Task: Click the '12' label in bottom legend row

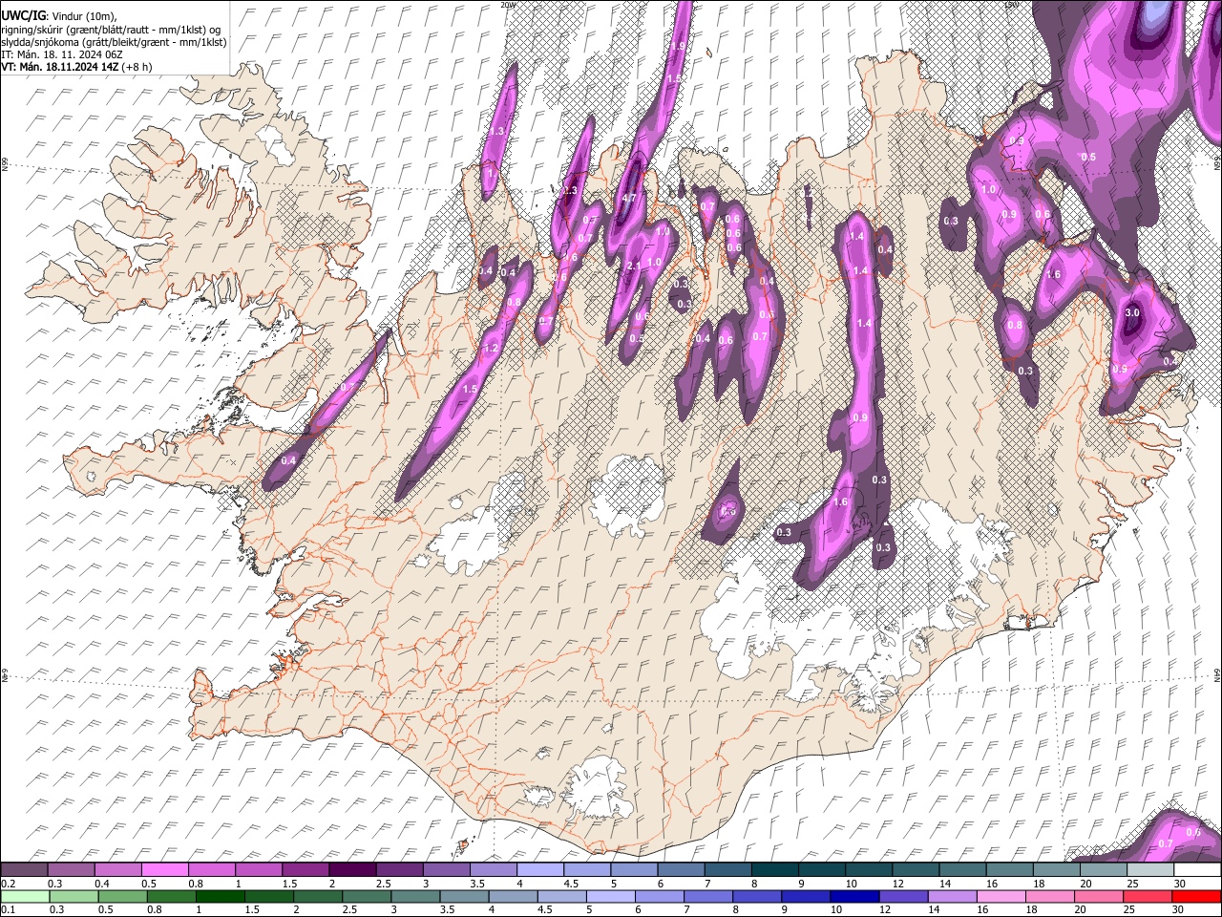Action: click(x=885, y=909)
